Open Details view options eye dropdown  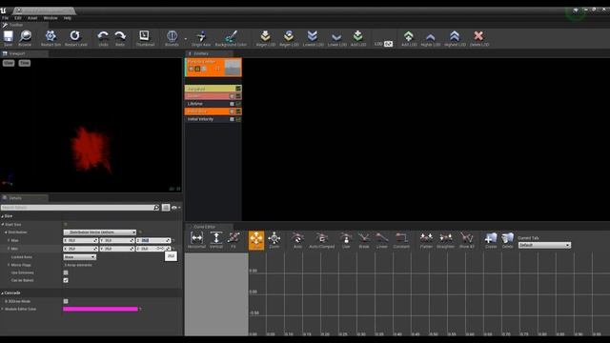[x=175, y=208]
